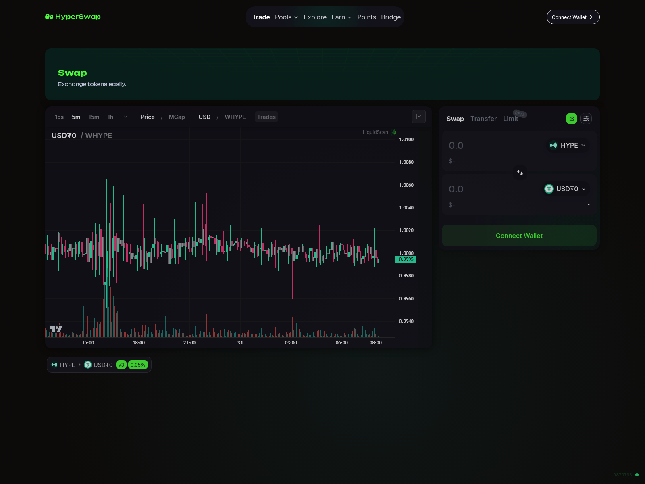The height and width of the screenshot is (484, 645).
Task: Open swap settings via sliders icon
Action: click(x=586, y=119)
